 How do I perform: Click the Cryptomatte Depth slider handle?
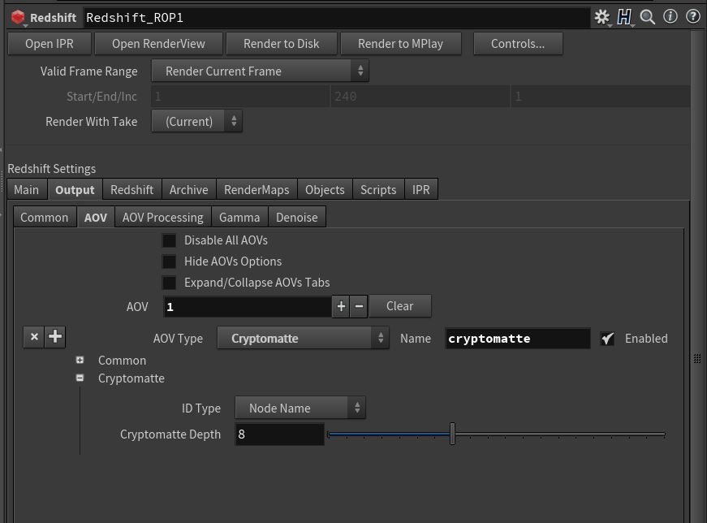click(452, 434)
